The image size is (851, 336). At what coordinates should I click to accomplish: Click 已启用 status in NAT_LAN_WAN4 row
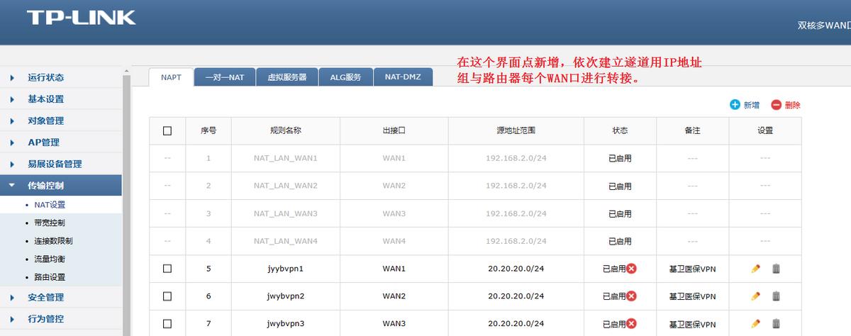coord(620,241)
